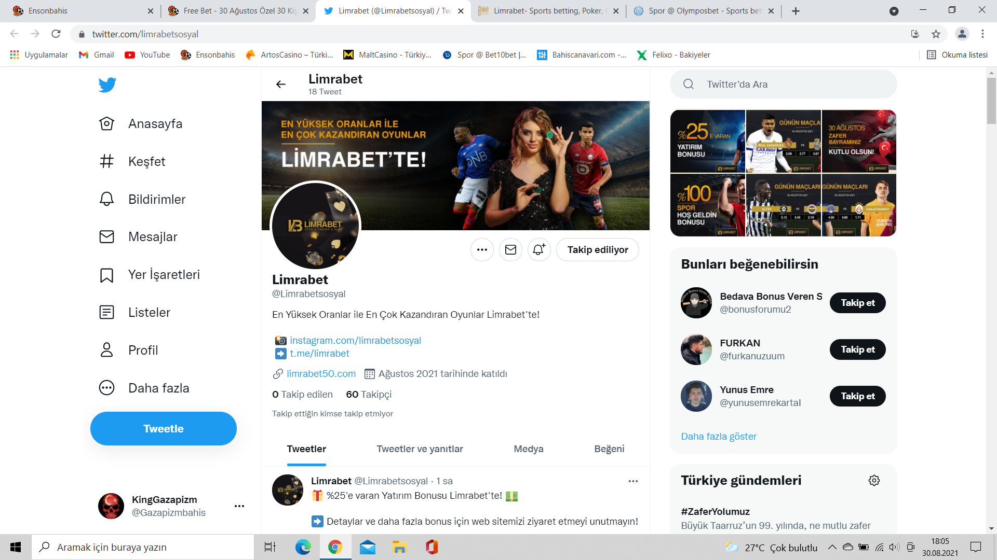Open the Gmail bookmark
This screenshot has width=997, height=560.
[97, 55]
